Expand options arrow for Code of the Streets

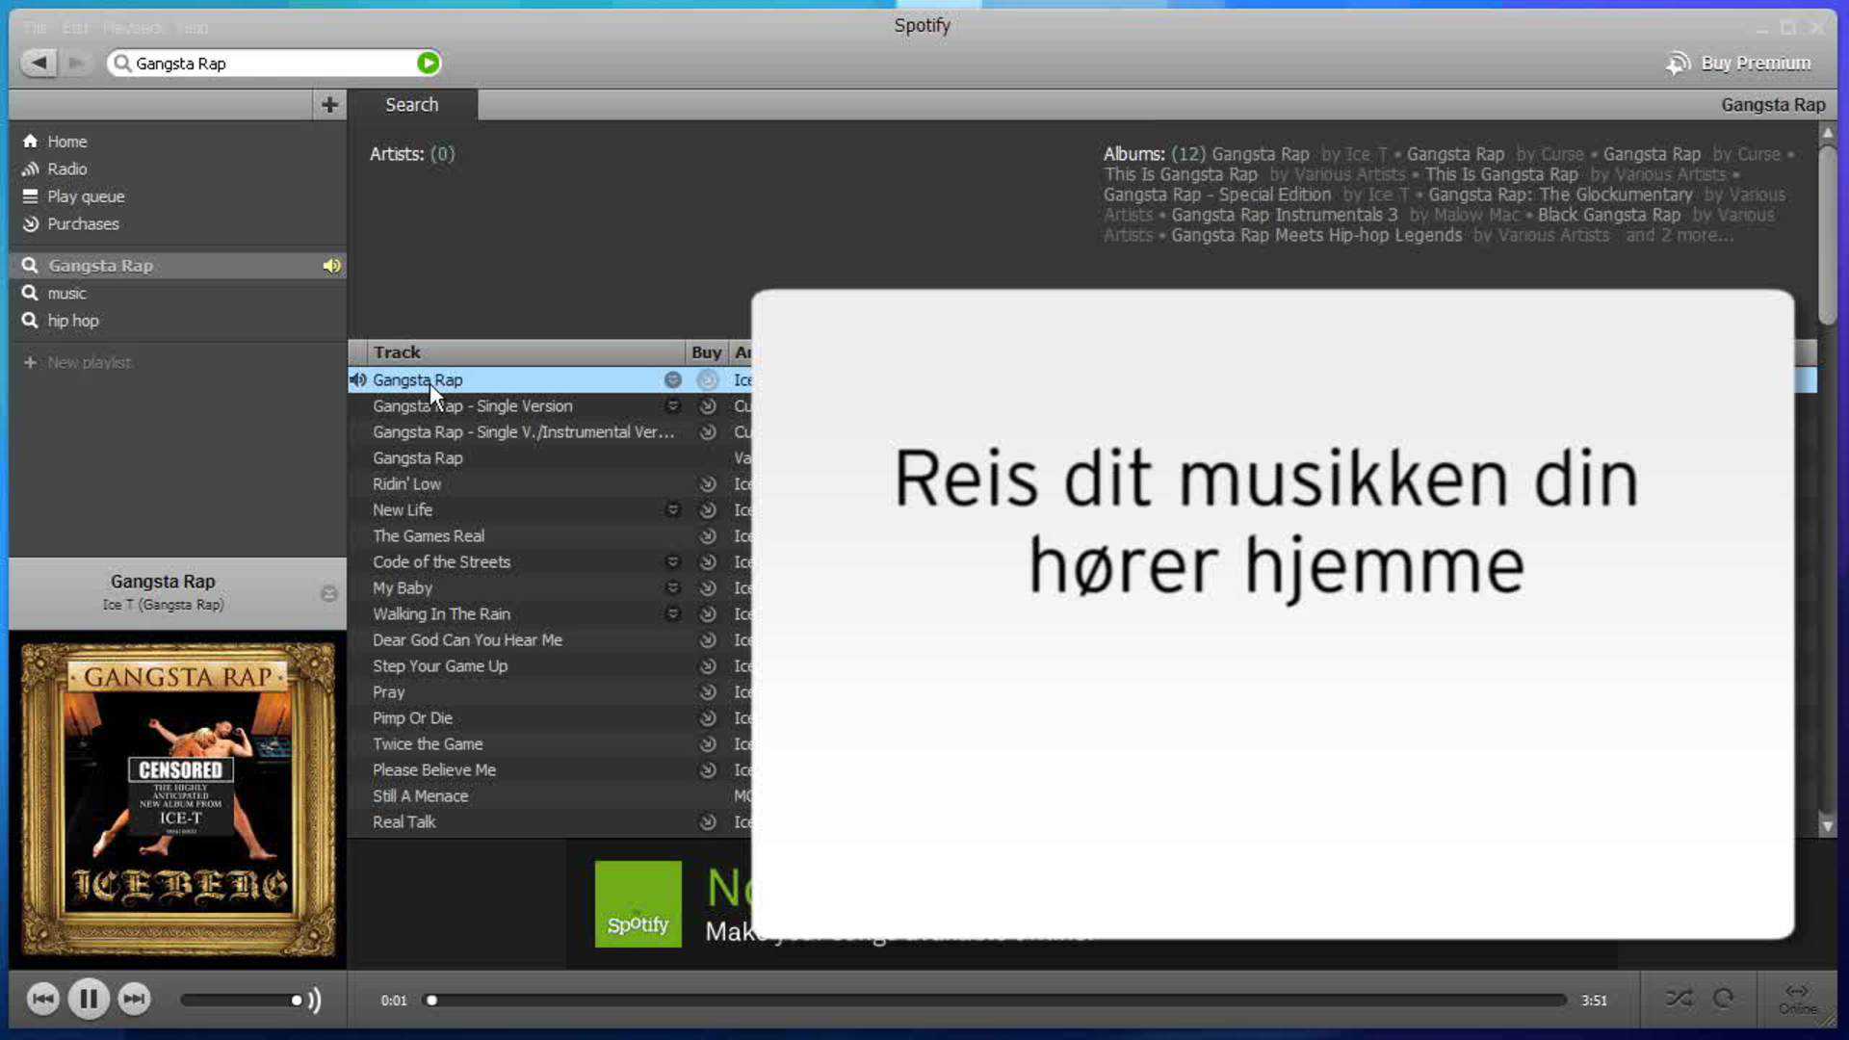[673, 561]
